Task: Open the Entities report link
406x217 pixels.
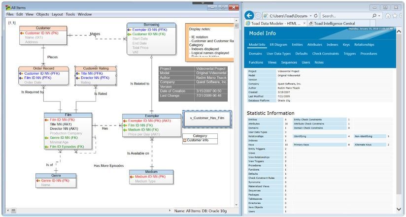Action: pos(297,44)
